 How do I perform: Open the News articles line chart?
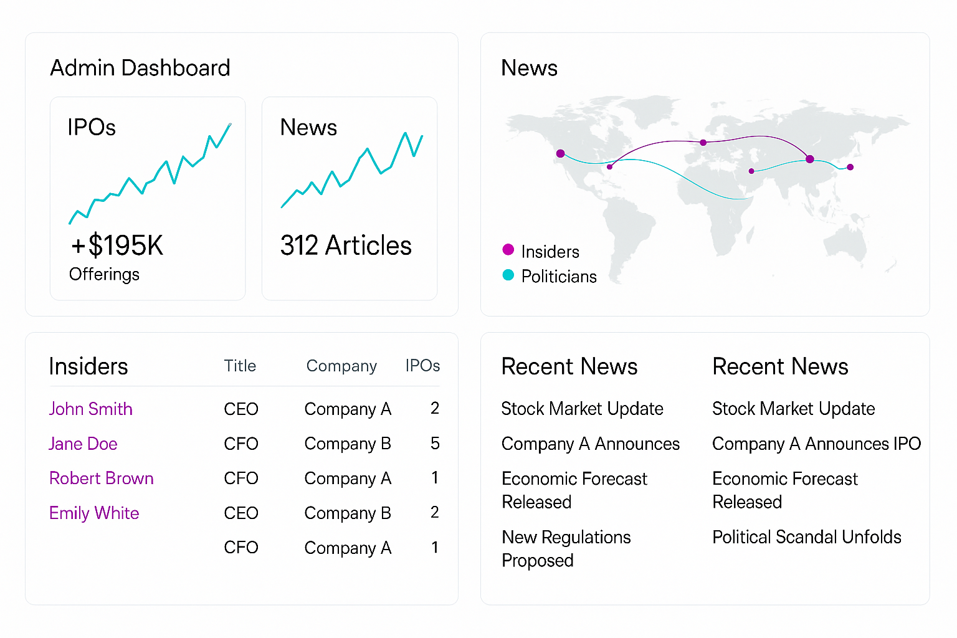coord(352,169)
